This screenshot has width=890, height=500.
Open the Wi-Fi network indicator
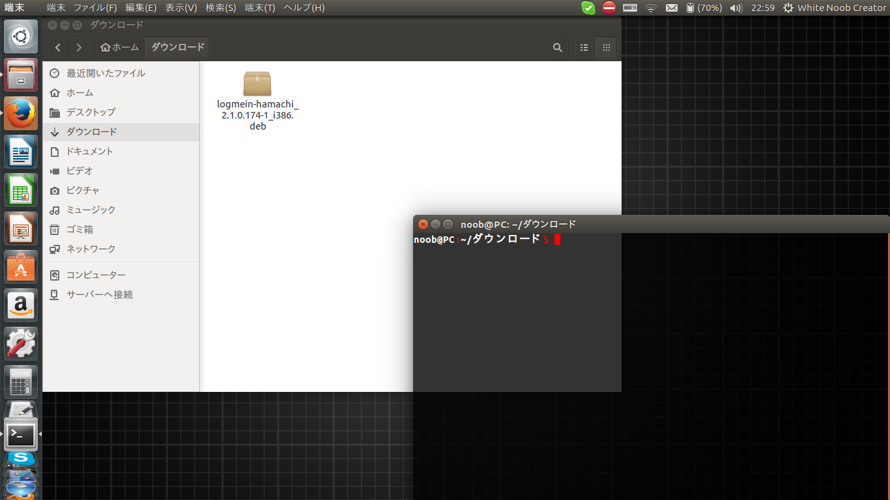[x=651, y=8]
